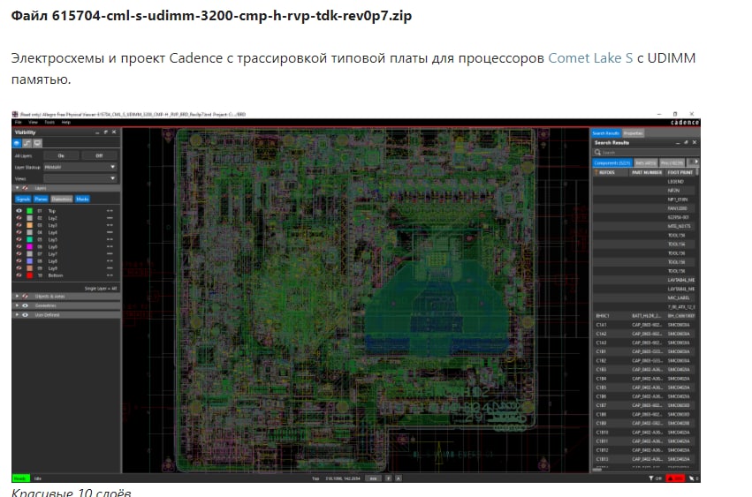Viewport: 752px width, 497px height.
Task: Open the Layer Stackup dropdown
Action: (80, 167)
